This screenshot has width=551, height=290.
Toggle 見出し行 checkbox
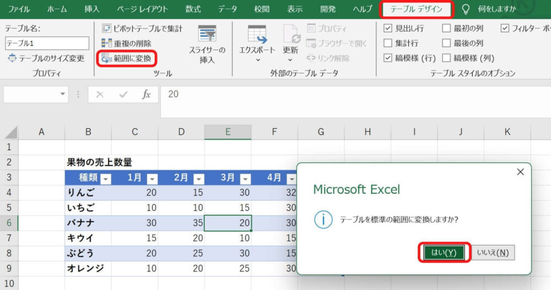coord(387,29)
